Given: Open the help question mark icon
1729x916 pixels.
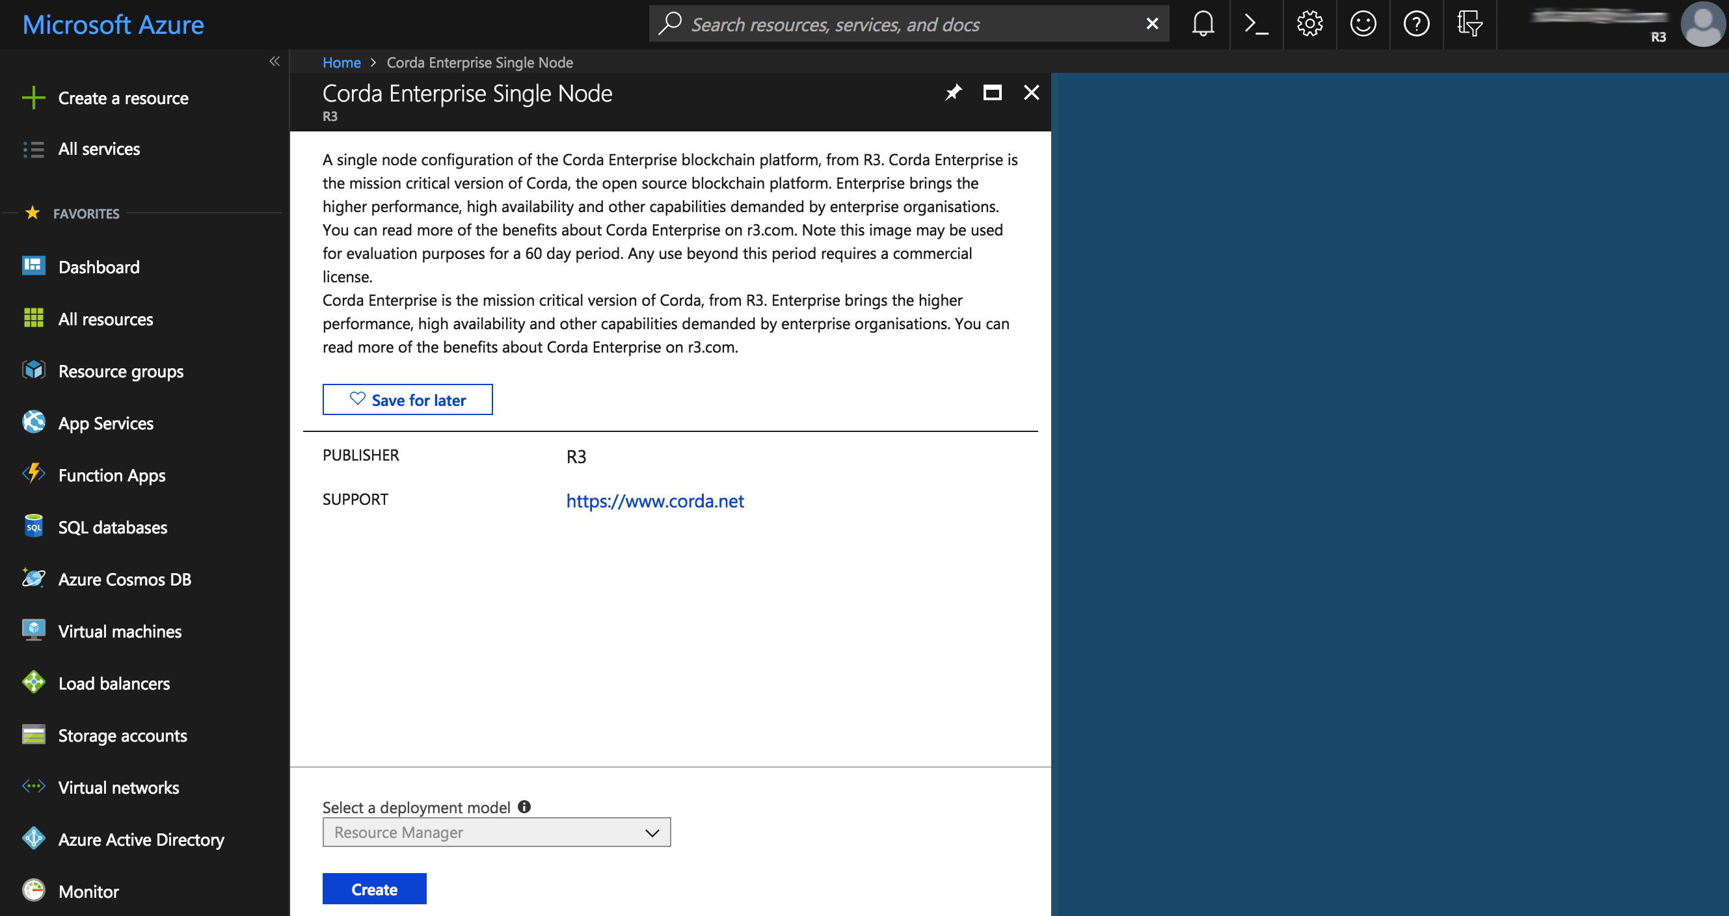Looking at the screenshot, I should tap(1416, 24).
